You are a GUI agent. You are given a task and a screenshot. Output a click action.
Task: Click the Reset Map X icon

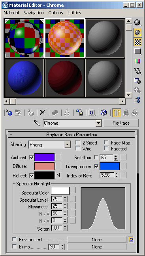pos(43,112)
